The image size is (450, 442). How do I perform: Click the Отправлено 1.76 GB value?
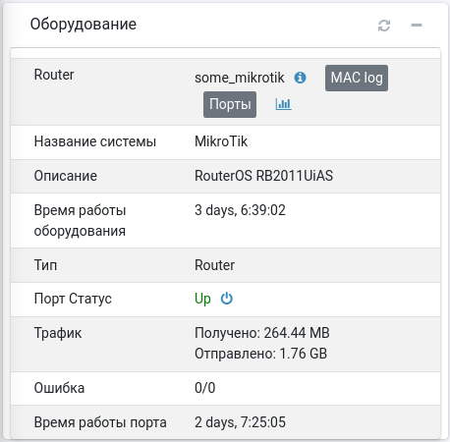(260, 354)
